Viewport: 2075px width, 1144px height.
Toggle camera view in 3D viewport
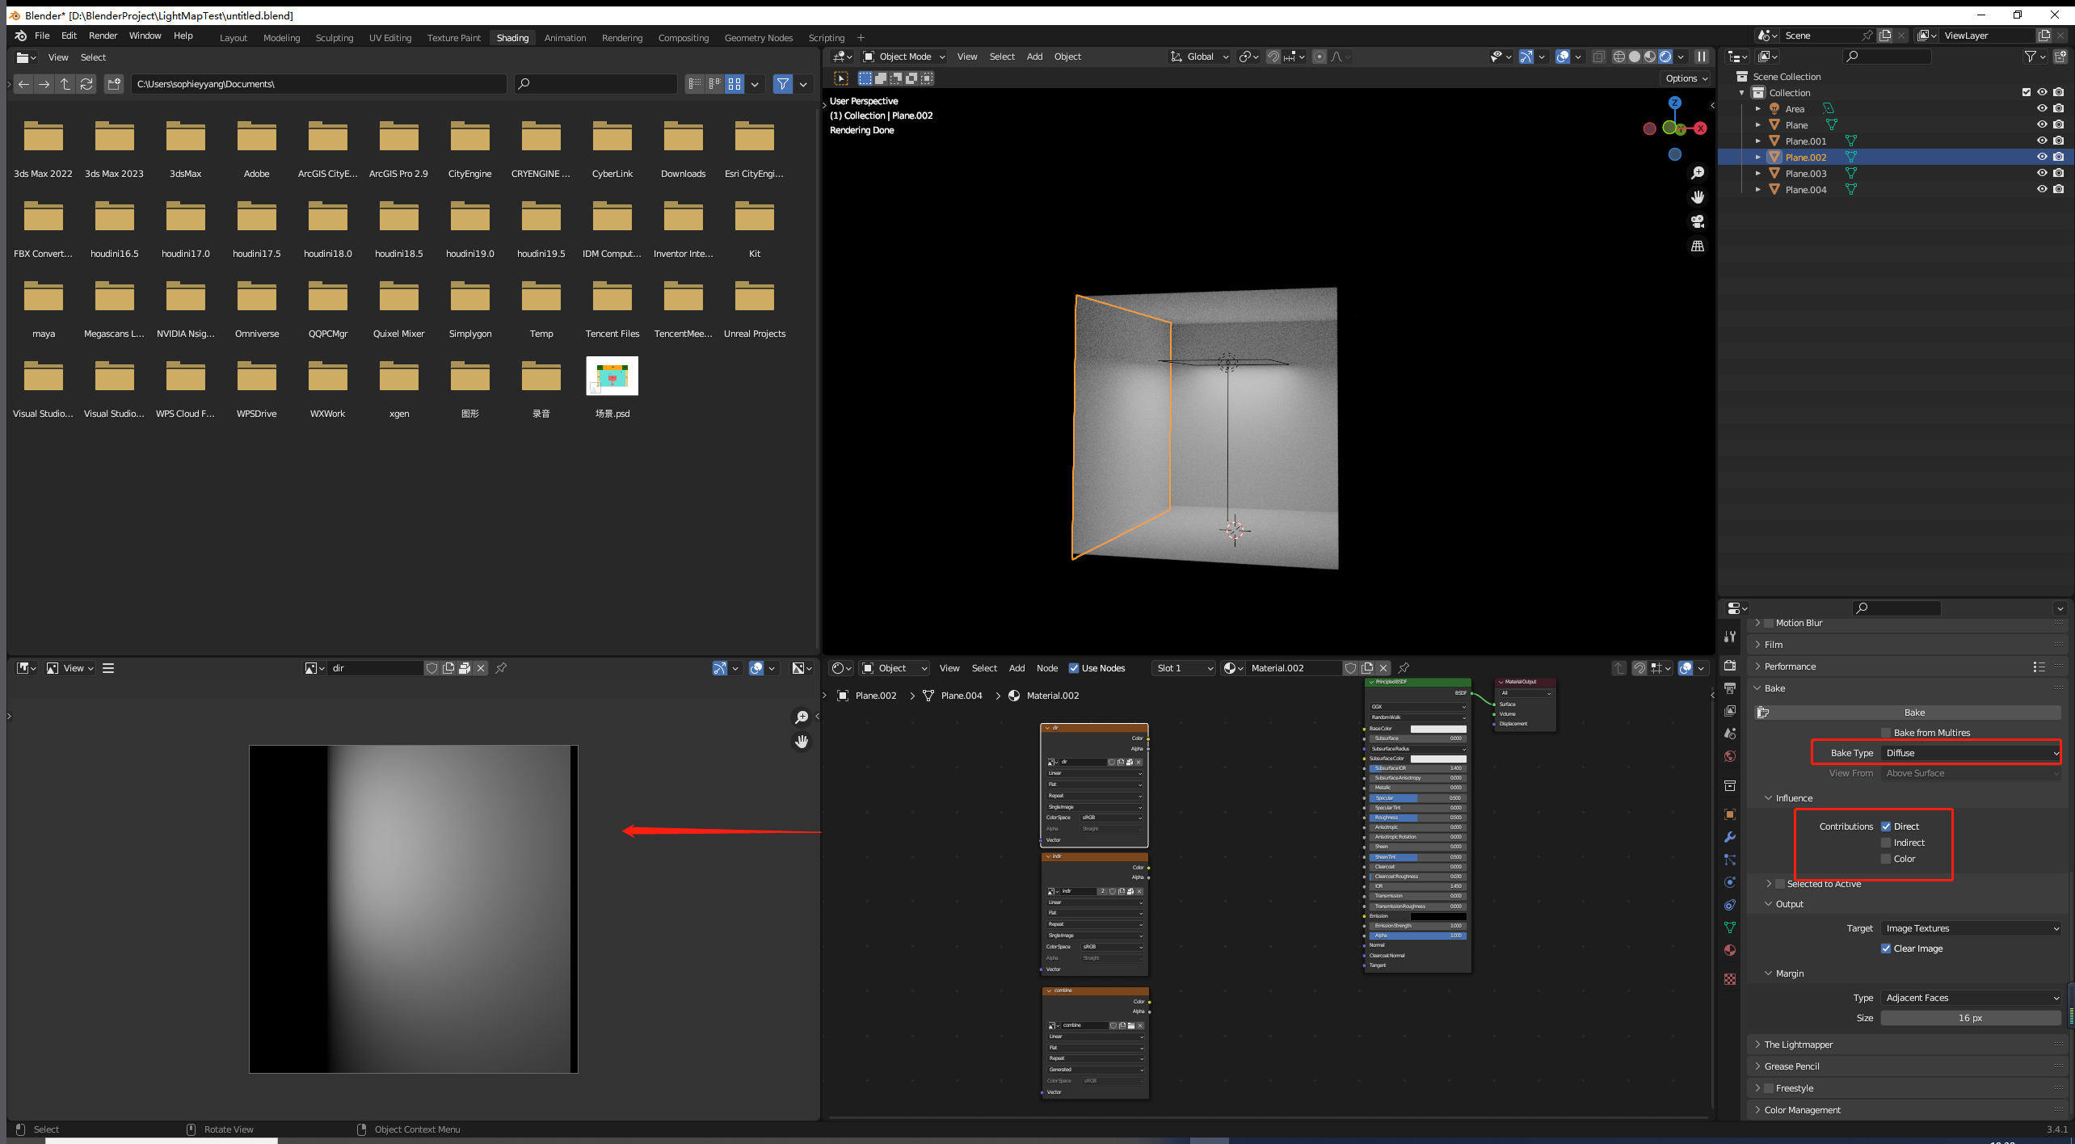pos(1698,221)
